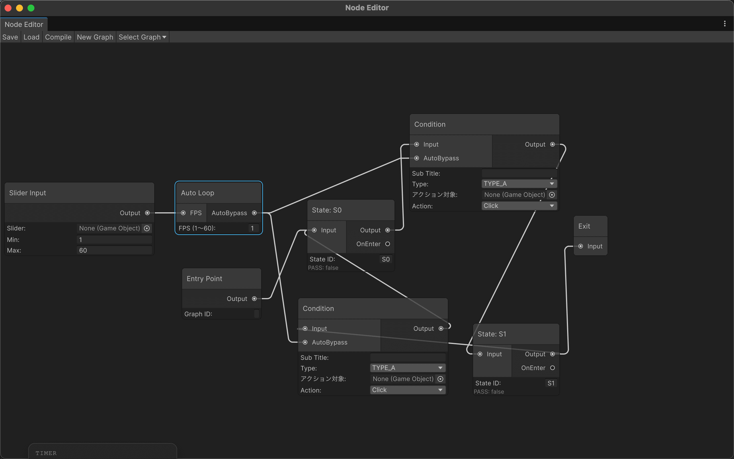
Task: Click the Slider Input node's Output port
Action: 147,213
